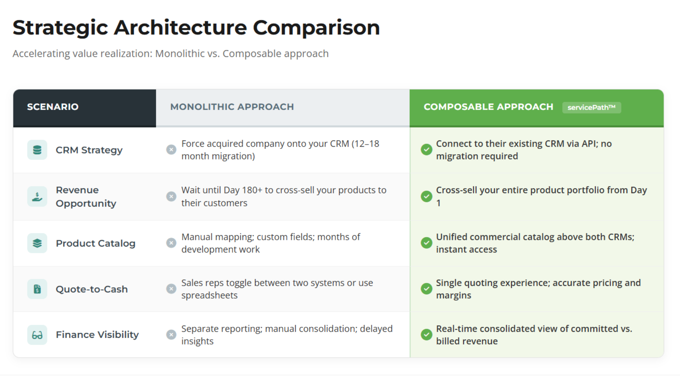Click the green checkmark beside Day 1 cross-sell
The width and height of the screenshot is (680, 382).
pyautogui.click(x=426, y=196)
